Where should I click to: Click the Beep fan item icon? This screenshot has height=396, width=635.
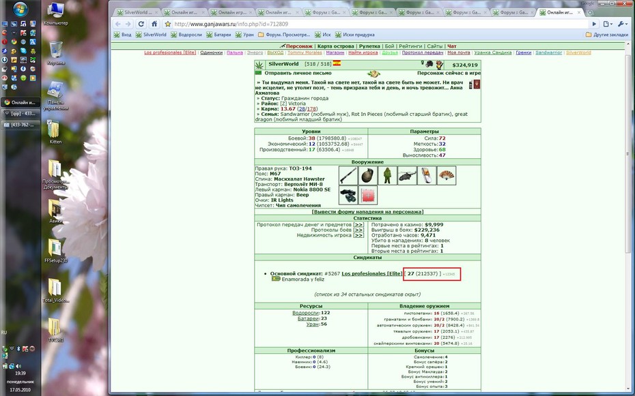(447, 176)
